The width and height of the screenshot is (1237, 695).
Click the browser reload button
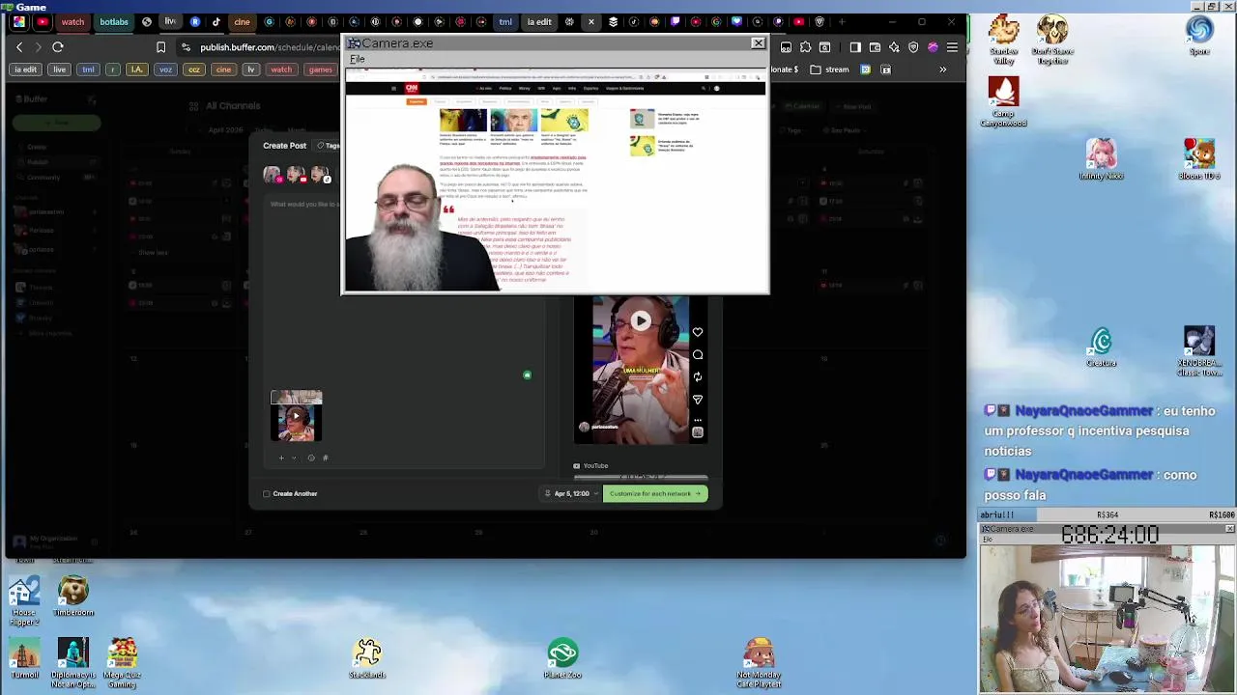click(58, 46)
